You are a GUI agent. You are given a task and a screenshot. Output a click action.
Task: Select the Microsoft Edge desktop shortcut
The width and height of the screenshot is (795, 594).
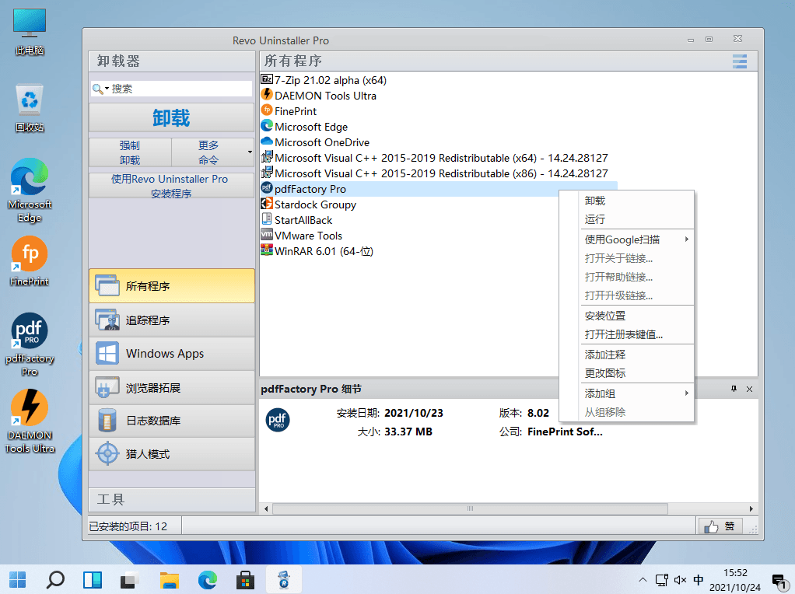(30, 190)
